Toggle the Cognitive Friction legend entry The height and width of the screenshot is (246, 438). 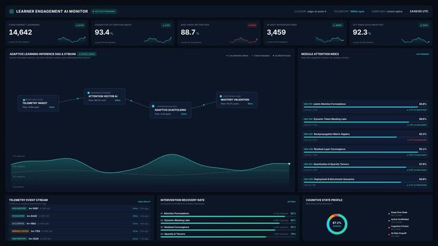pos(399,228)
